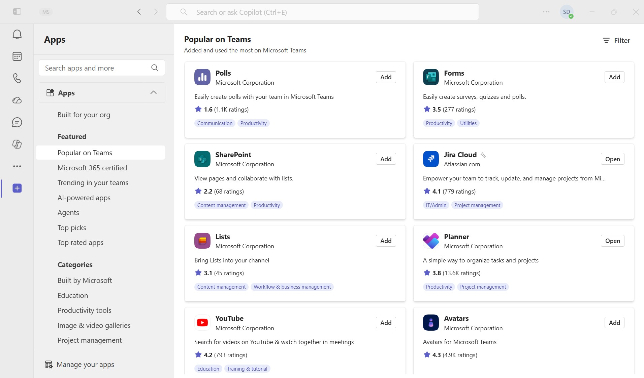Select the Apps plus icon in the sidebar
The image size is (644, 378).
[x=17, y=188]
